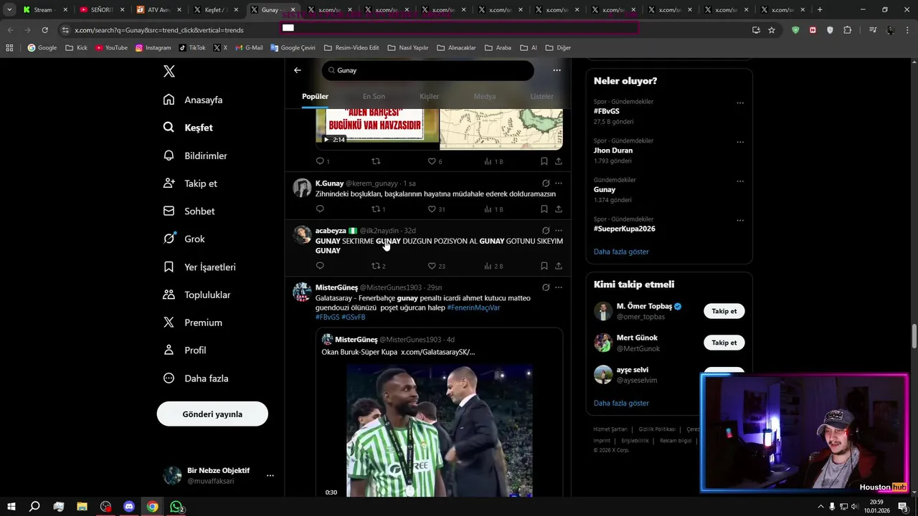Follow Mert Günok with Takip et

point(724,343)
